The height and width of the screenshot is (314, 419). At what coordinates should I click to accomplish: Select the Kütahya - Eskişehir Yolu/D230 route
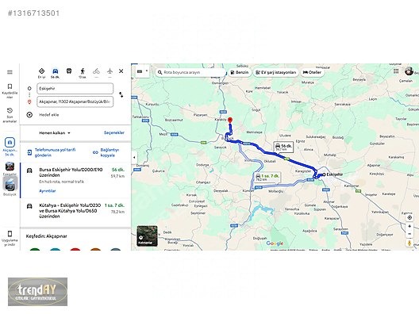(75, 213)
